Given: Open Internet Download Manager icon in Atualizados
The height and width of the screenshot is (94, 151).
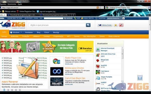Looking at the screenshot, I should tap(98, 49).
